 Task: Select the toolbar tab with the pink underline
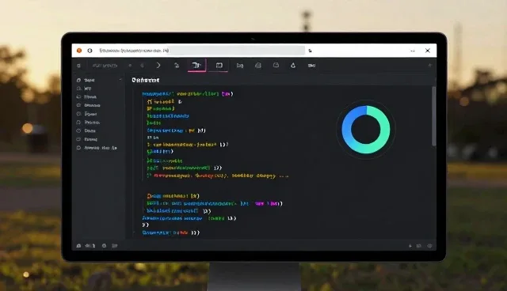[196, 66]
